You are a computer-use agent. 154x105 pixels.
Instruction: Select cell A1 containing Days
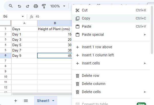[x=24, y=29]
